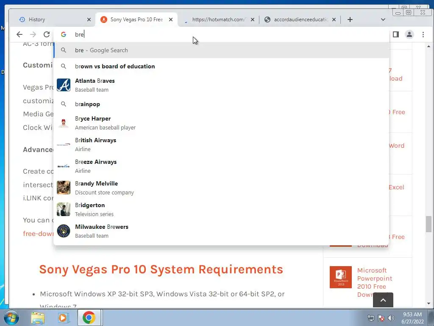Open the taskbar clock showing 9:53 AM
434x326 pixels.
pyautogui.click(x=412, y=318)
